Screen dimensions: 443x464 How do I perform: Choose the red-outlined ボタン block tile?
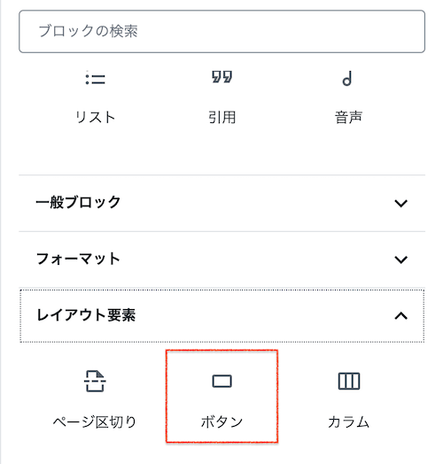coord(221,396)
